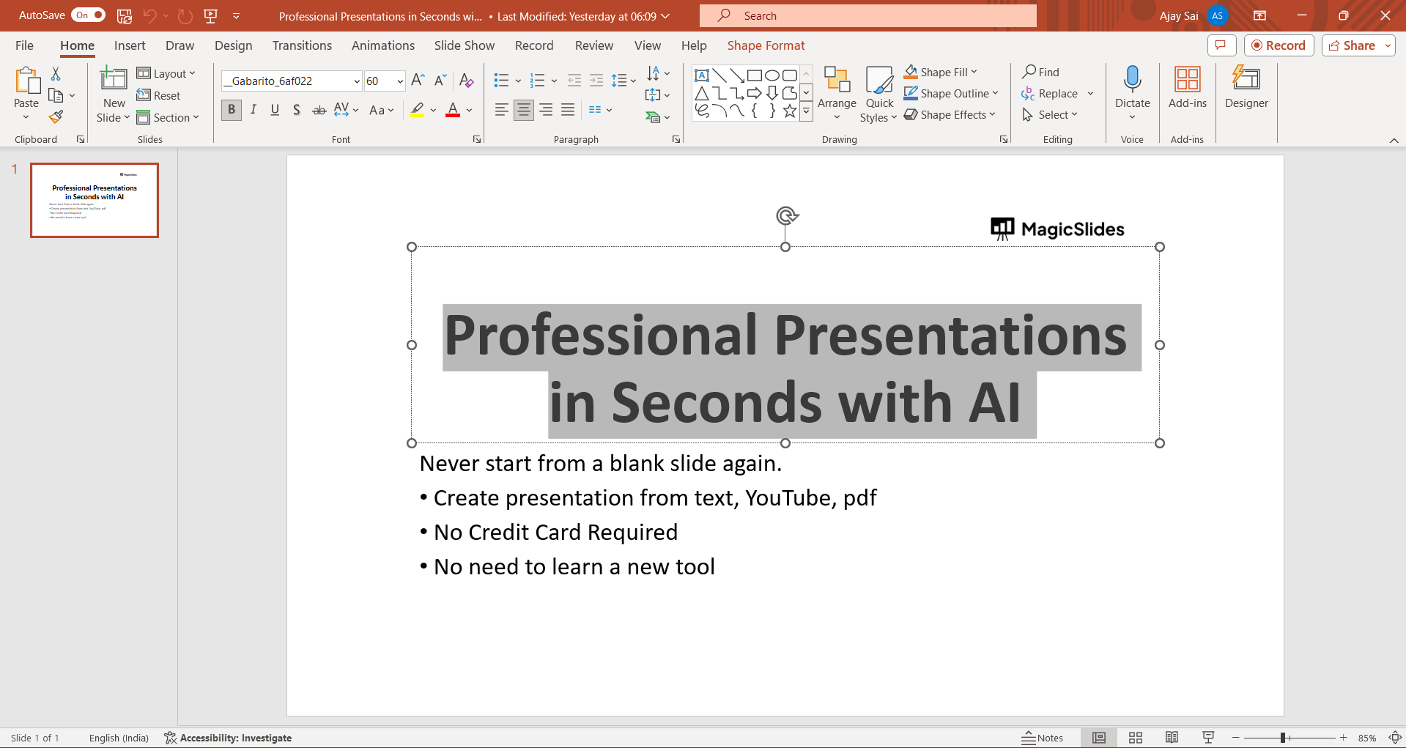The image size is (1406, 748).
Task: Click the Clear All Formatting icon
Action: tap(466, 81)
